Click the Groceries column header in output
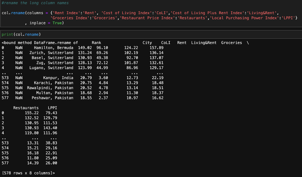 coord(231,43)
